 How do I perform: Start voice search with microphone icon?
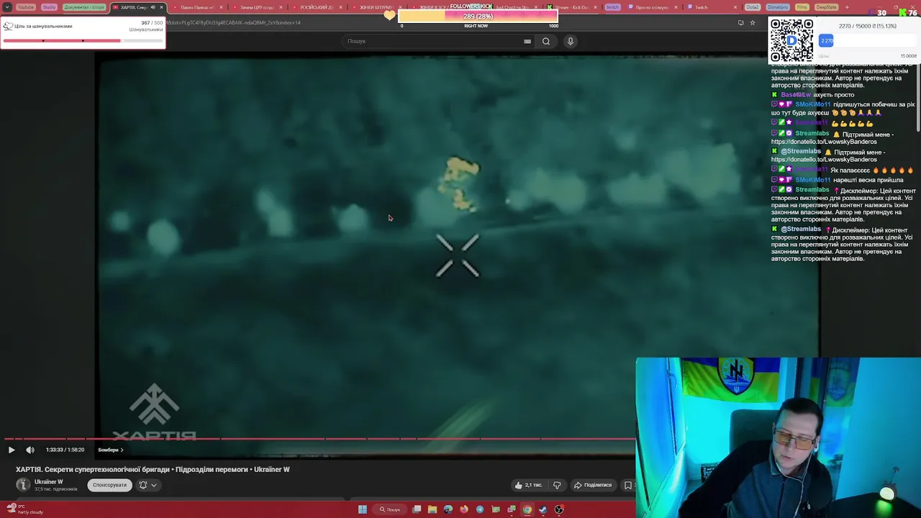tap(571, 41)
